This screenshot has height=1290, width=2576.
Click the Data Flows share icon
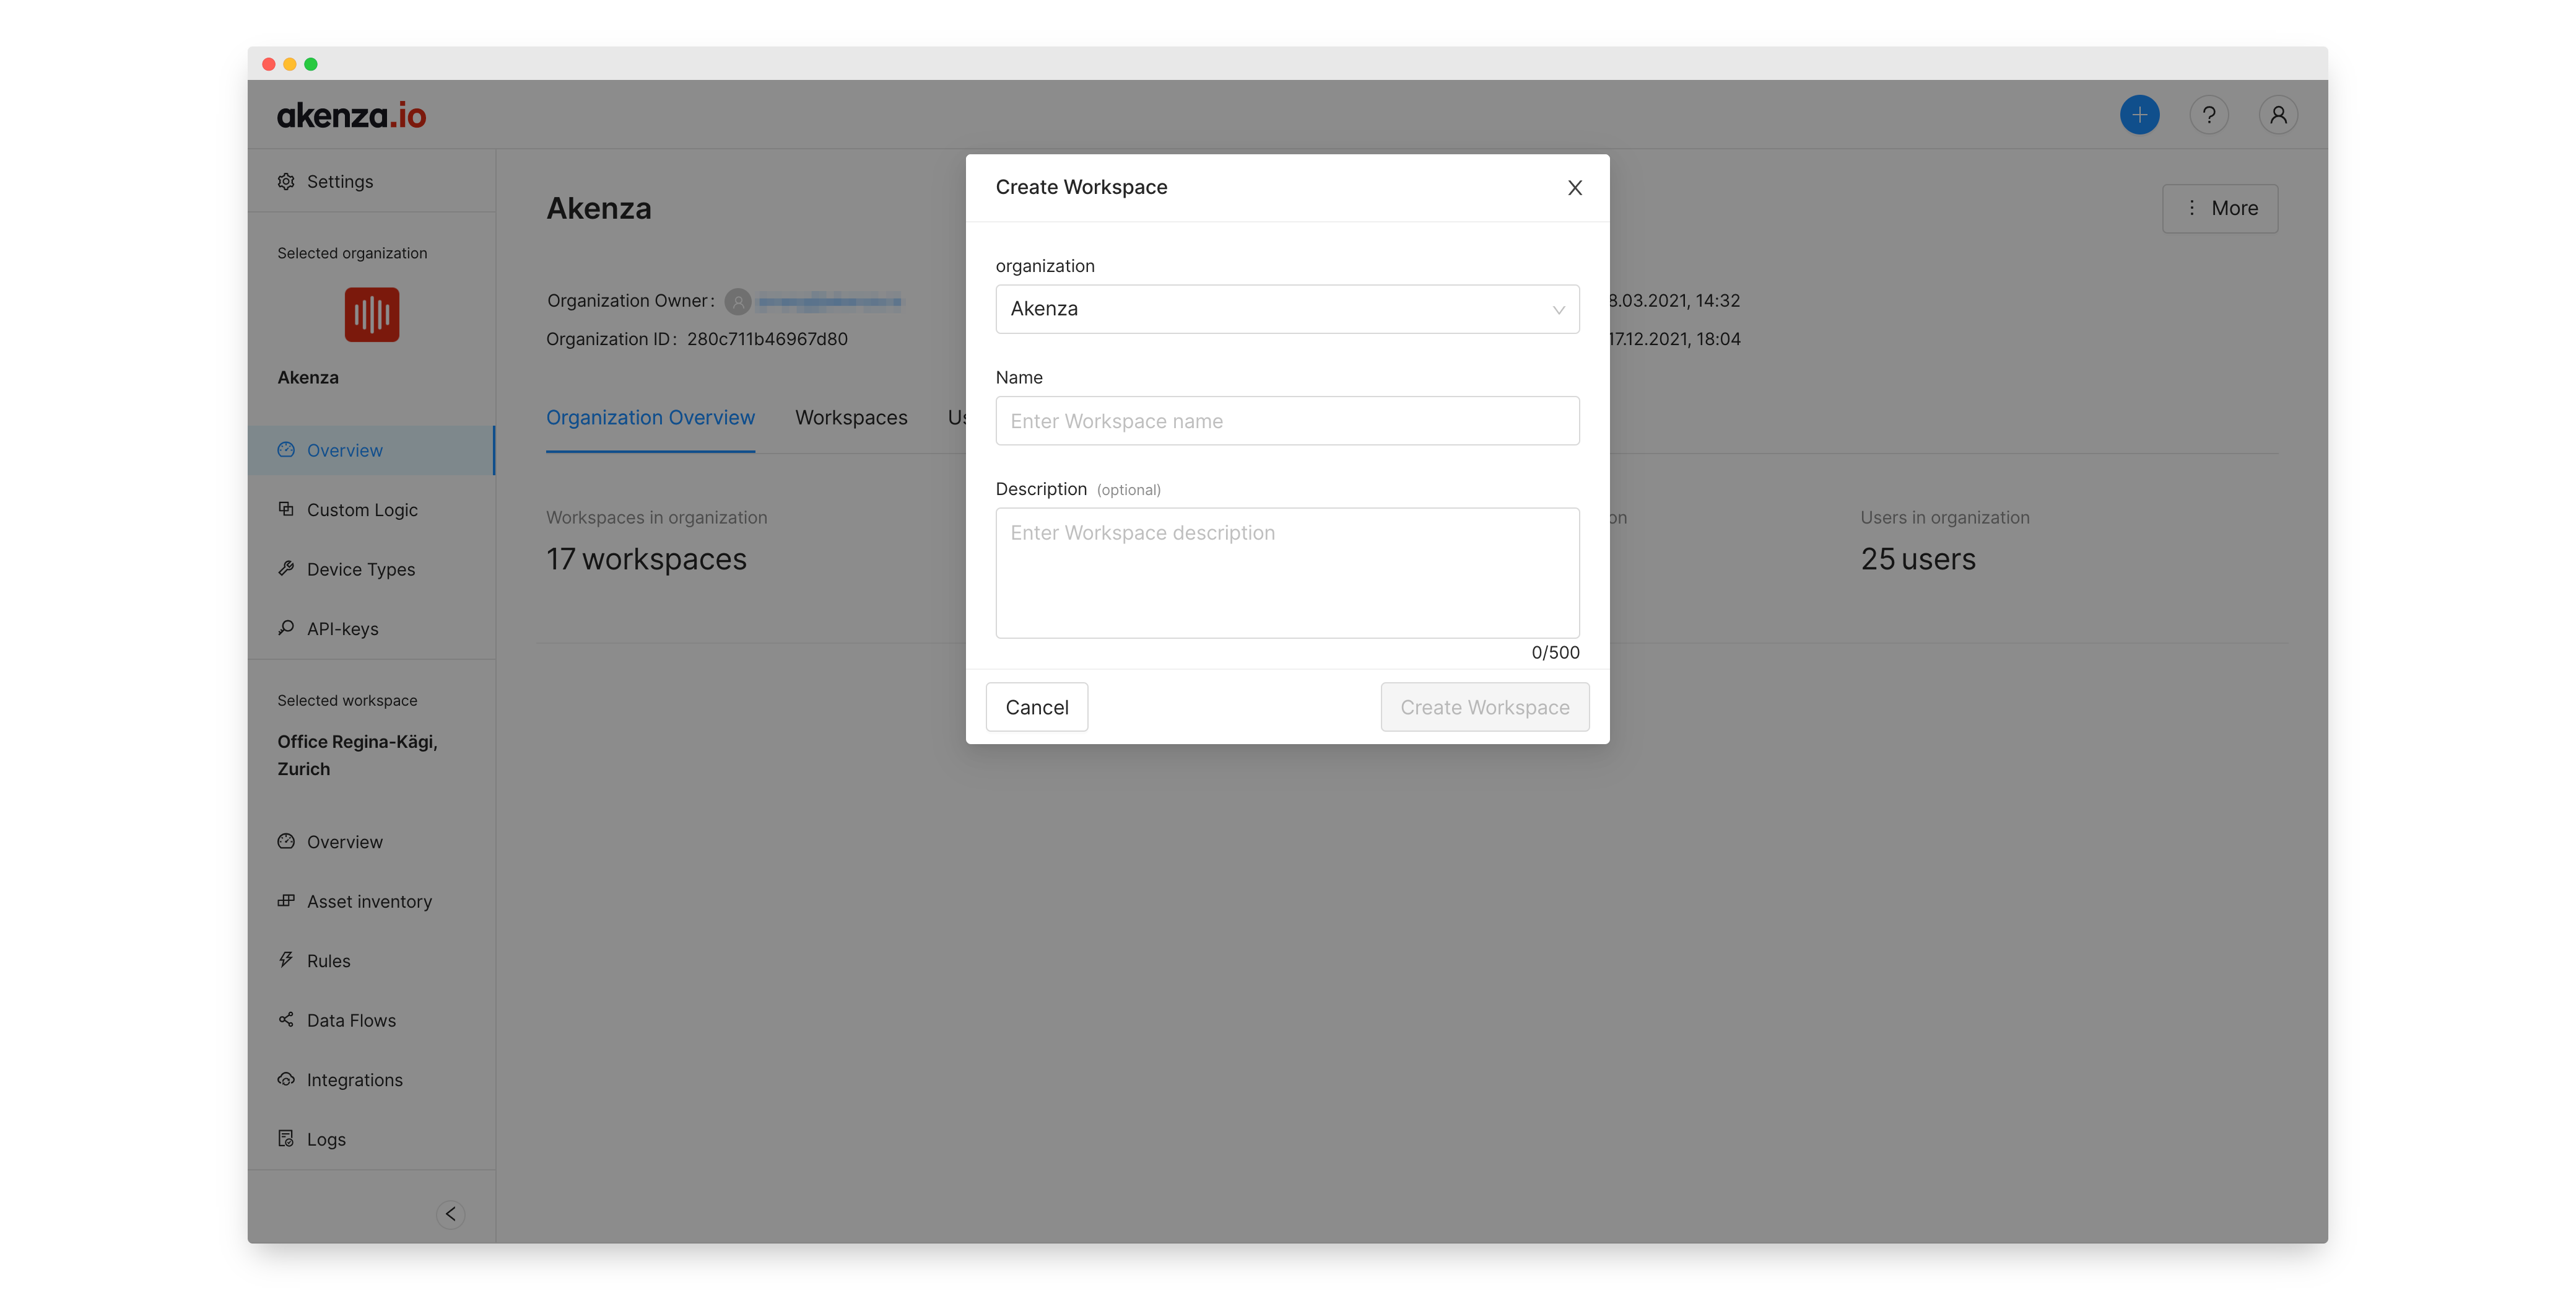coord(286,1020)
